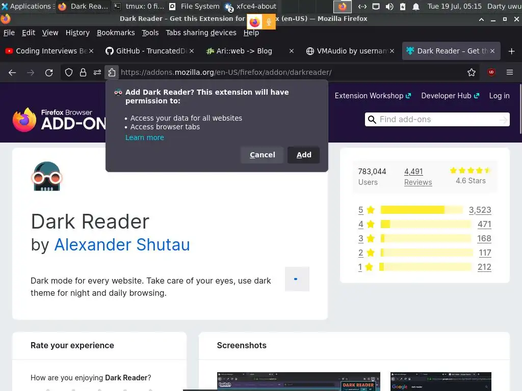Image resolution: width=522 pixels, height=391 pixels.
Task: Cancel the Dark Reader install prompt
Action: pyautogui.click(x=263, y=155)
